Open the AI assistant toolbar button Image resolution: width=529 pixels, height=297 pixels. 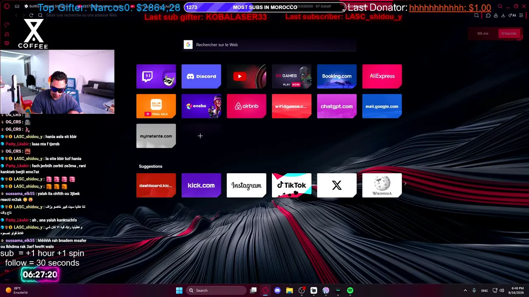pyautogui.click(x=512, y=15)
